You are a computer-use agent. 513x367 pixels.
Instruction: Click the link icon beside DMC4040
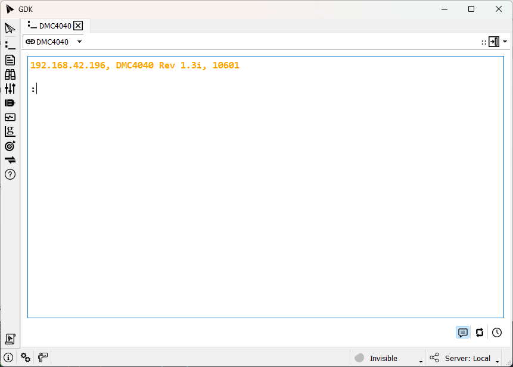[x=30, y=42]
